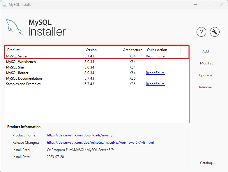
Task: Click the Upgrade ... button
Action: (207, 75)
